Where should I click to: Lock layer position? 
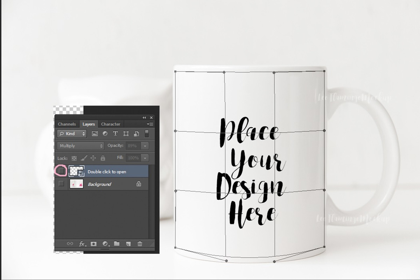(93, 158)
